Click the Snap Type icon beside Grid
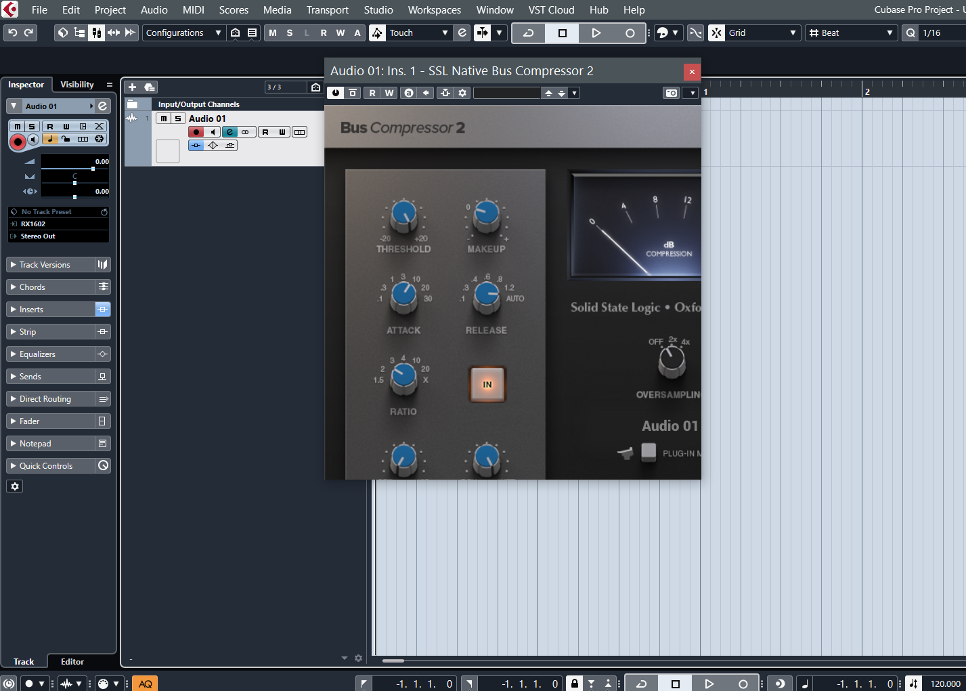This screenshot has height=691, width=966. click(x=716, y=33)
